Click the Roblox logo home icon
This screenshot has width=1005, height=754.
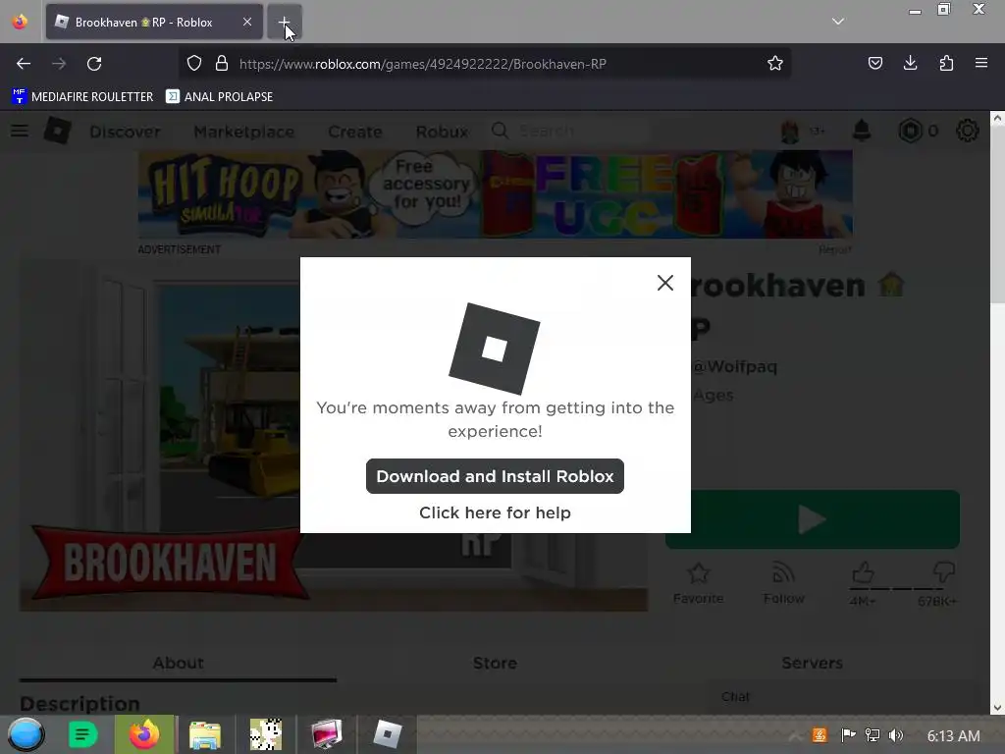click(58, 131)
